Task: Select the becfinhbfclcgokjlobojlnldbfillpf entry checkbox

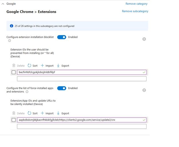Action: pos(13,72)
